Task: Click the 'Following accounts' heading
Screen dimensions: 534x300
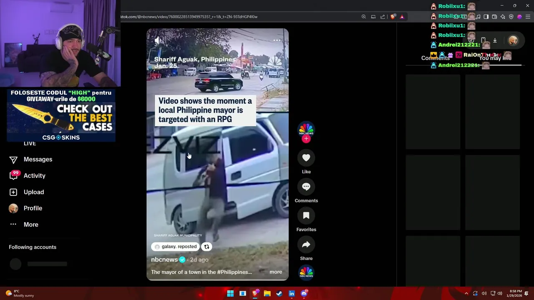Action: point(33,247)
